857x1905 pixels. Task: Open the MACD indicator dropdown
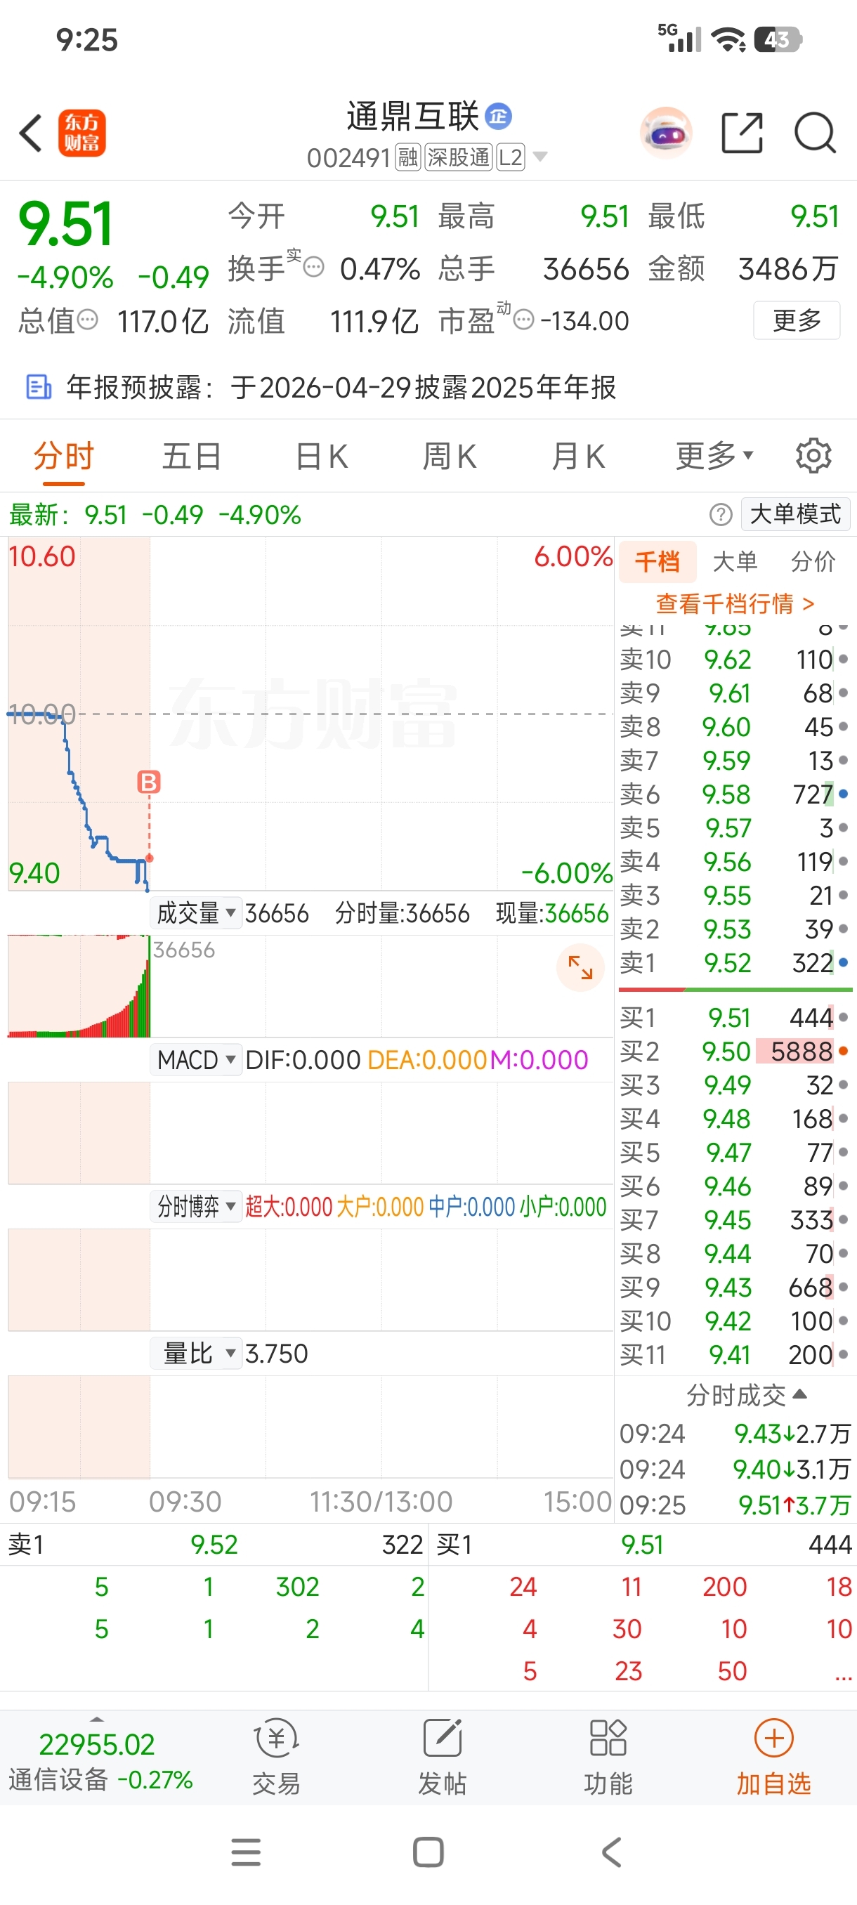pyautogui.click(x=196, y=1060)
